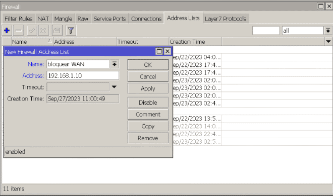
Task: Click the 'all' list filter field
Action: coord(303,31)
